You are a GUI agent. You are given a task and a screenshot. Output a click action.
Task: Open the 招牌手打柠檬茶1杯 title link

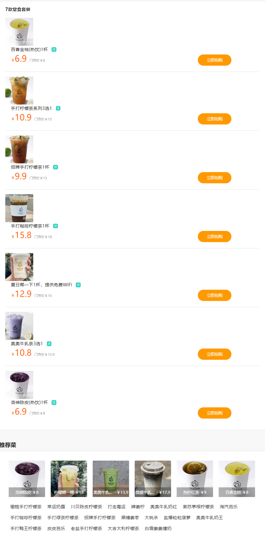(x=30, y=167)
